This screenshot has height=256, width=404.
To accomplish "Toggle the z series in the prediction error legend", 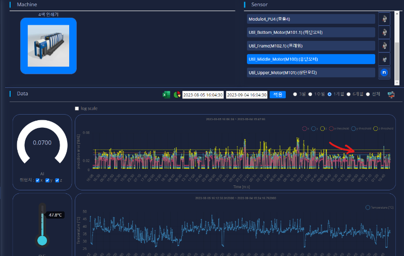I will (324, 129).
